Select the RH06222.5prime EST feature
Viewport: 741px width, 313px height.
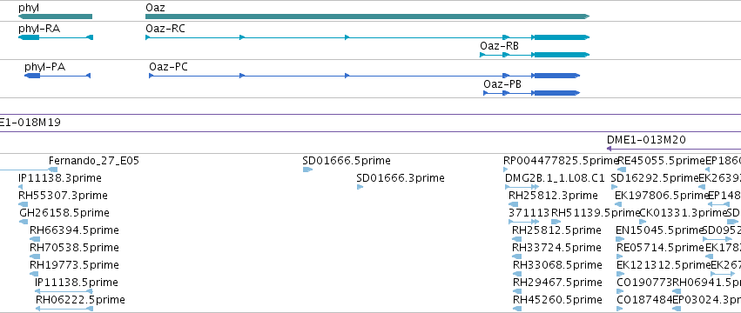pos(64,309)
